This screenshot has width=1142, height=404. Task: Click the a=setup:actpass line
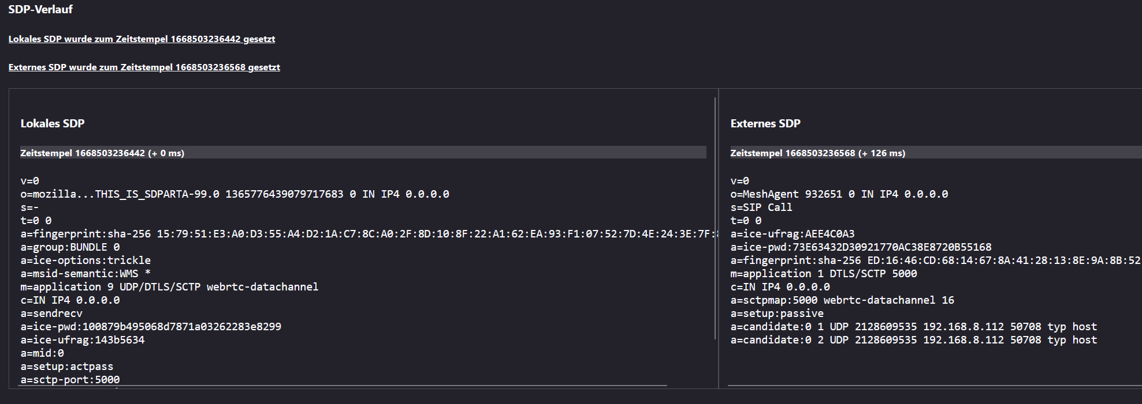click(x=67, y=367)
